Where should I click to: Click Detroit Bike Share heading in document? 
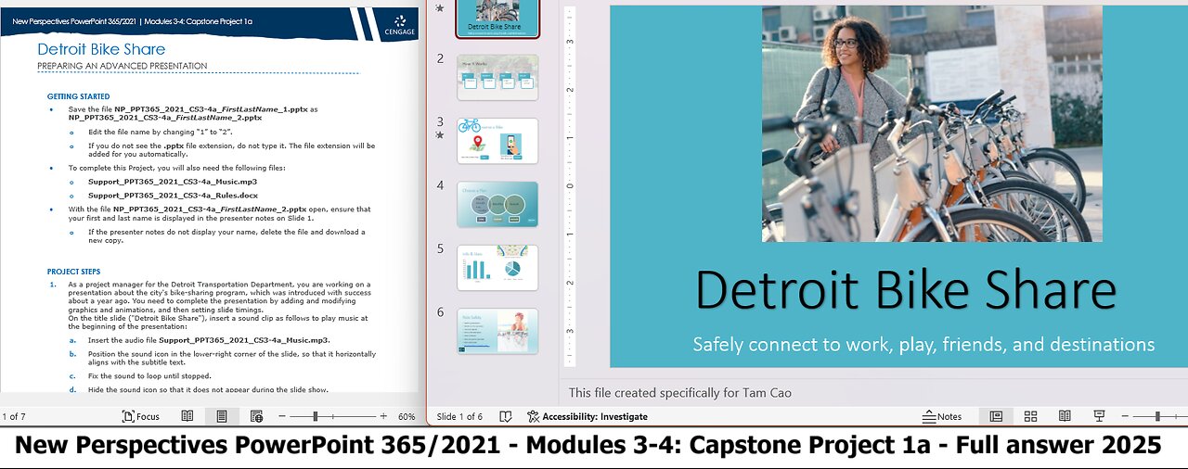pos(101,49)
